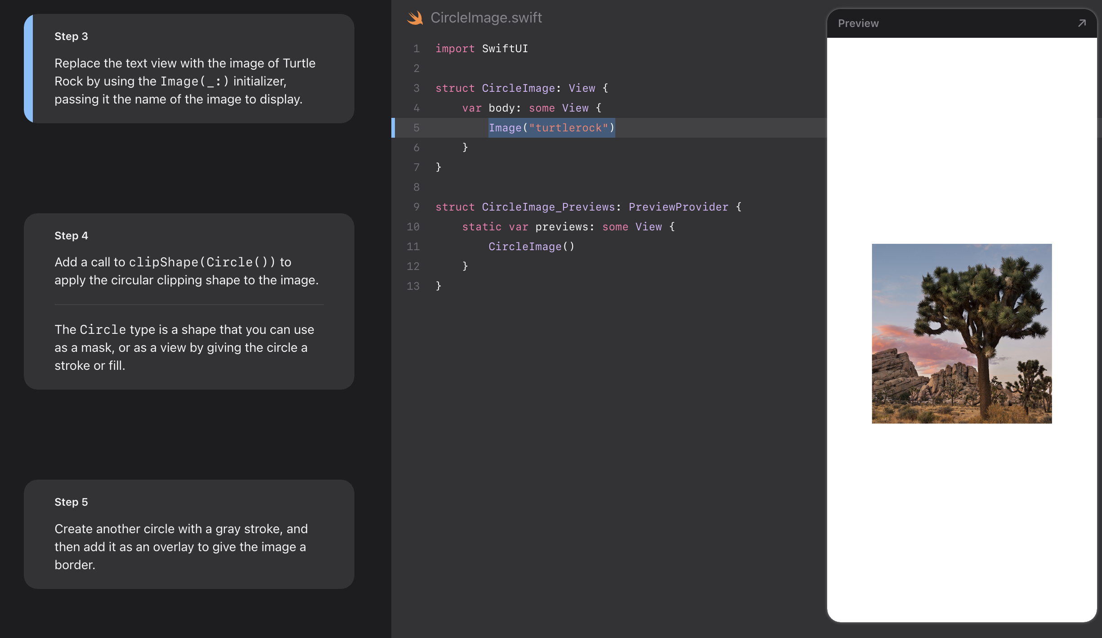1102x638 pixels.
Task: Click line number 13 in the gutter
Action: pos(413,286)
